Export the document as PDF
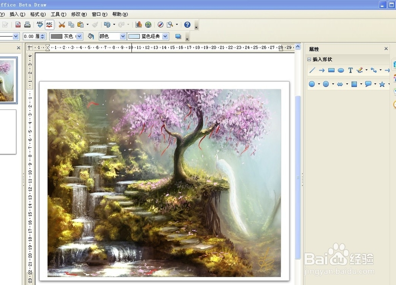The height and width of the screenshot is (285, 396). pos(18,25)
